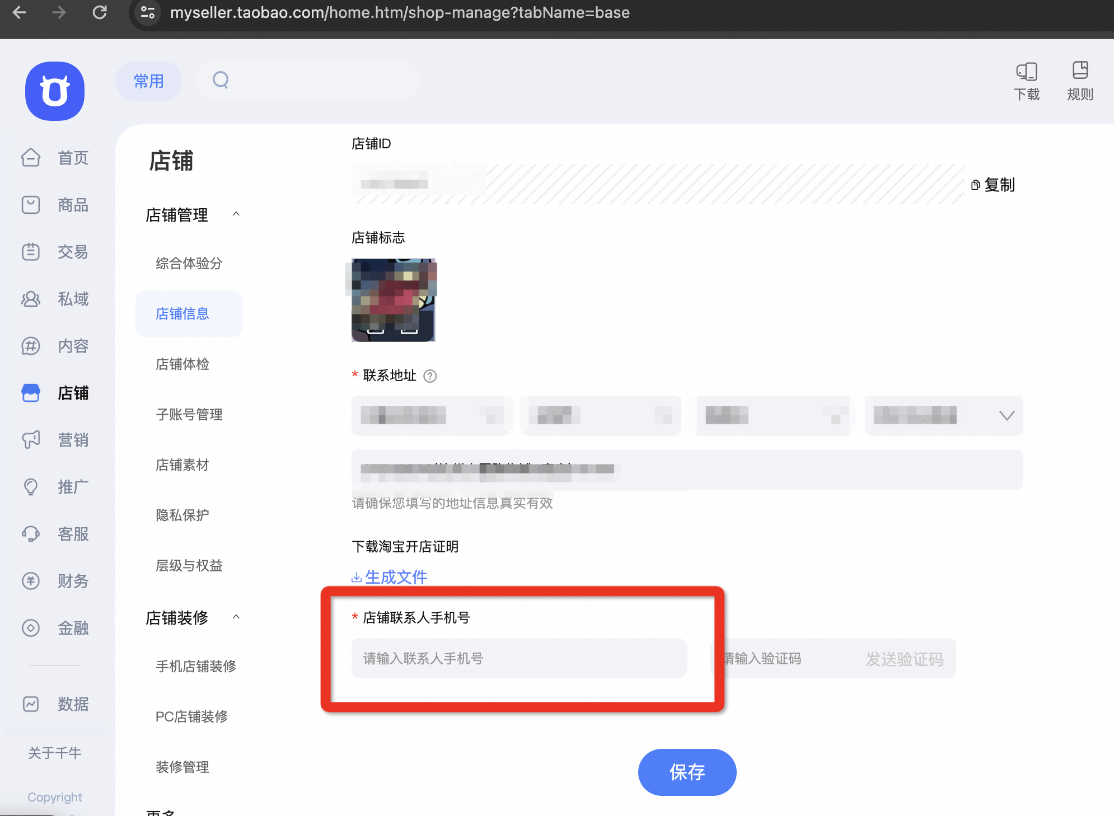This screenshot has width=1114, height=816.
Task: Open PC店铺装修 menu item
Action: click(191, 716)
